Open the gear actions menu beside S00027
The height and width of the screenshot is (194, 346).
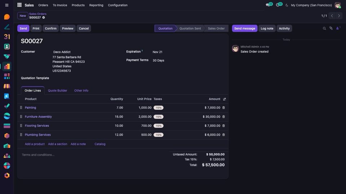43,18
